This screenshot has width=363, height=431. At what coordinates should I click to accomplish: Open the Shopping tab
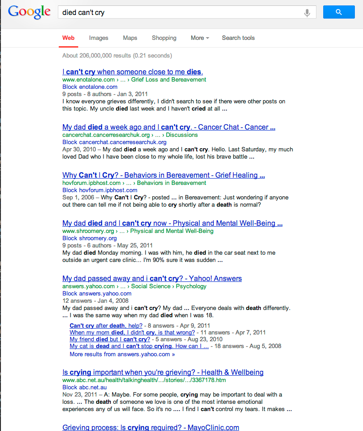point(164,38)
